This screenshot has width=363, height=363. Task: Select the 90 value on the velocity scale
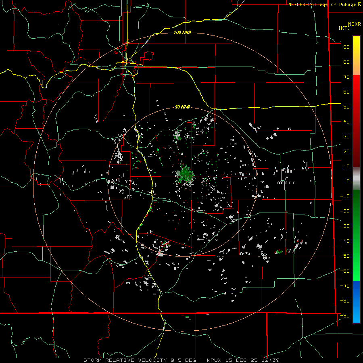(346, 47)
